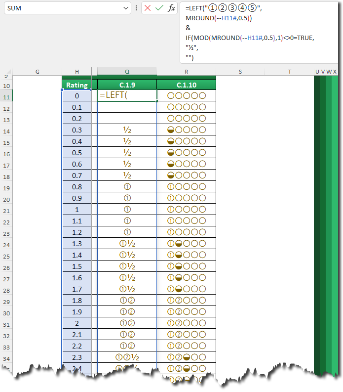This screenshot has width=343, height=392.
Task: Click the select-all corner triangle
Action: [8, 72]
